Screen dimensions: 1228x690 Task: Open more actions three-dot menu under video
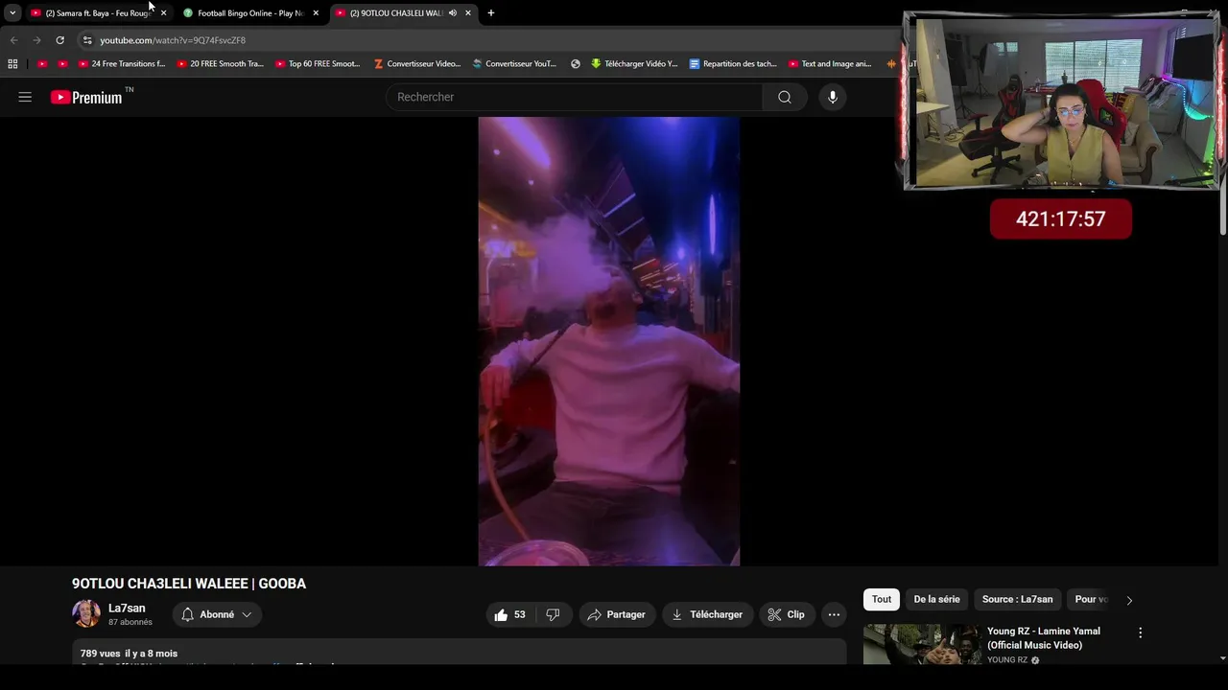pos(834,614)
